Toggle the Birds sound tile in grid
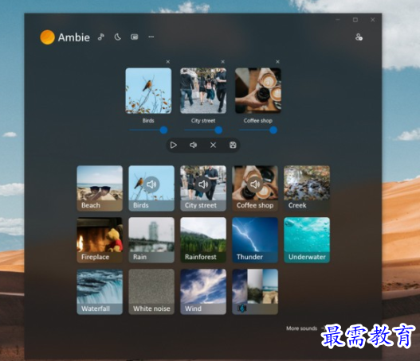 pos(151,188)
